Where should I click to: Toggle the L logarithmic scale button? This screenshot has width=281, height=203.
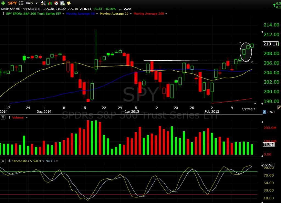coord(267,112)
